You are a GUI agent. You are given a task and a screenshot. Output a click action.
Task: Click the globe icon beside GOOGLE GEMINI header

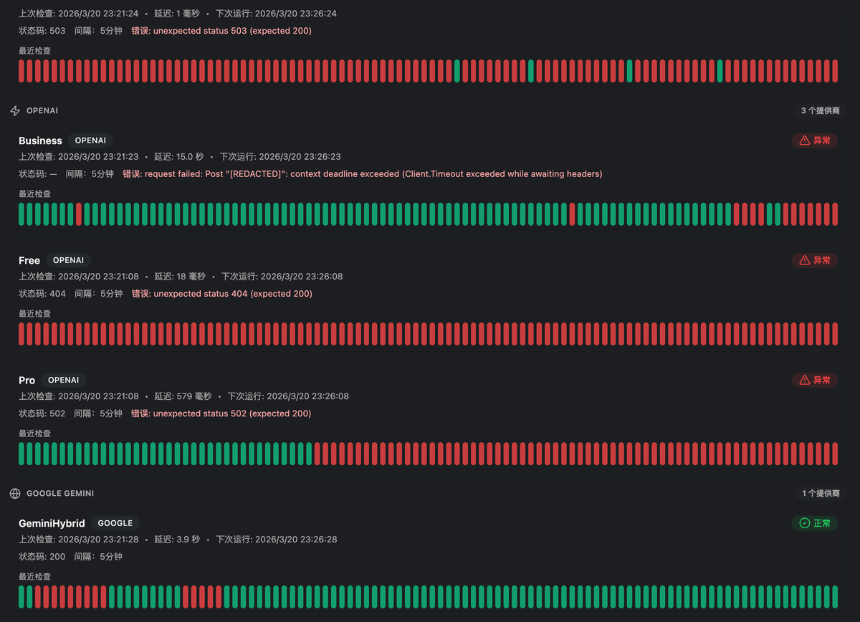pos(15,494)
